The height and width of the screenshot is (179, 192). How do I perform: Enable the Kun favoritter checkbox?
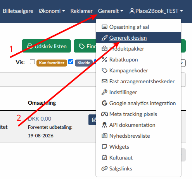click(x=32, y=61)
